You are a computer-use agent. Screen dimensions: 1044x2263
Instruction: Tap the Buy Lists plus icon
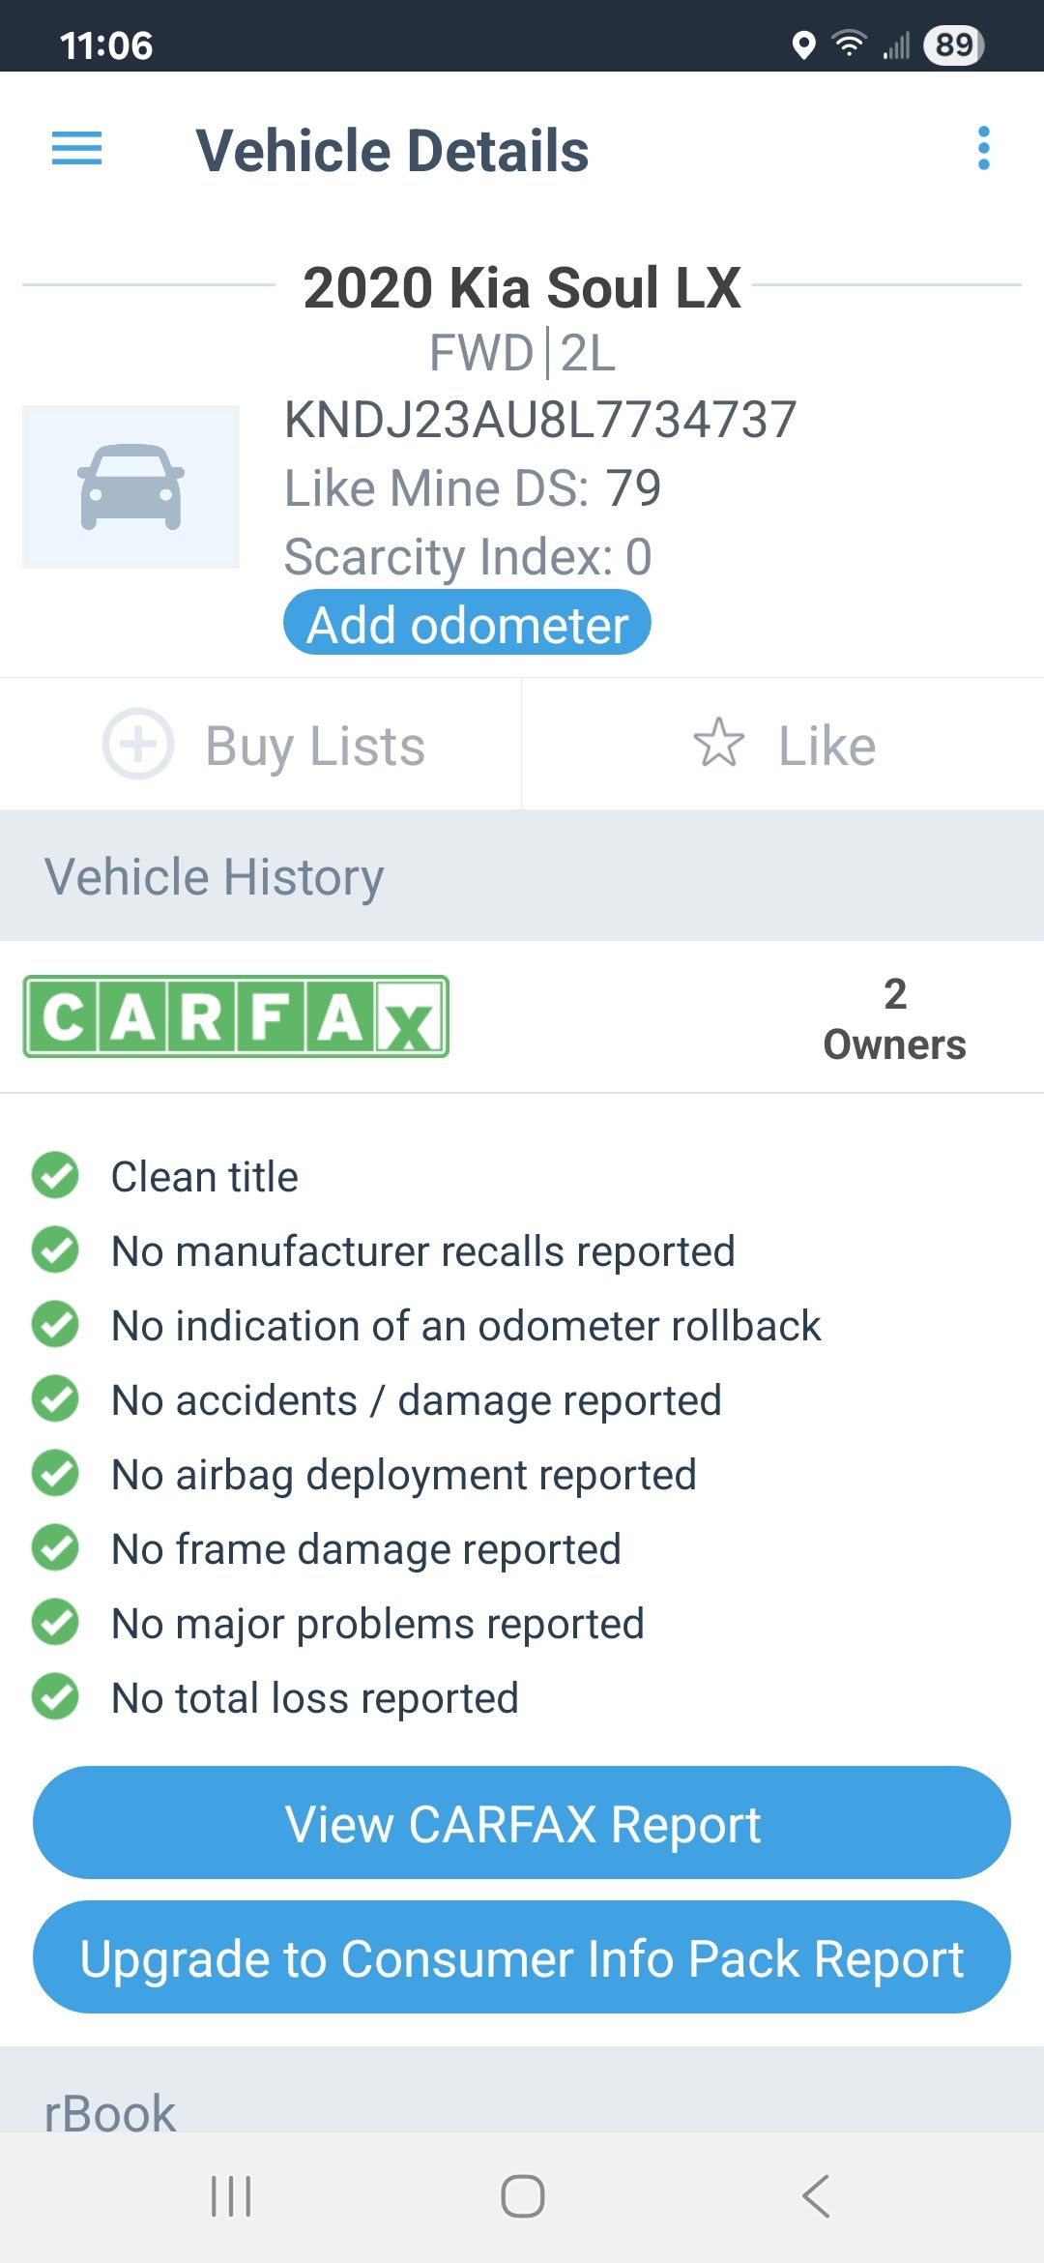pos(138,745)
